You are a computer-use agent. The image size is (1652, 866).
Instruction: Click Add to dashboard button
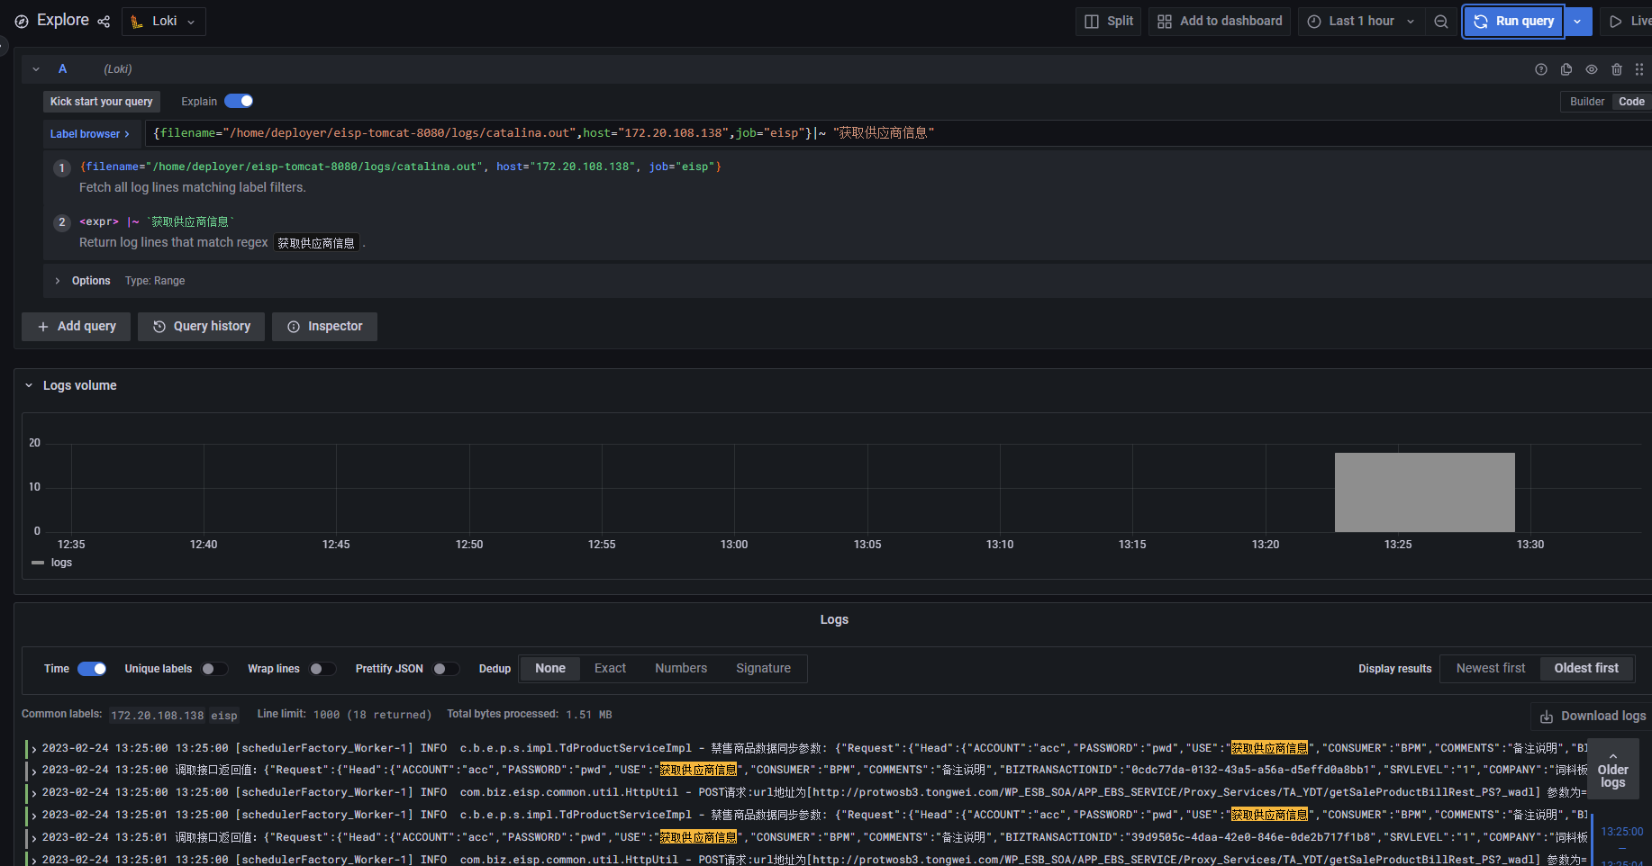(x=1220, y=22)
